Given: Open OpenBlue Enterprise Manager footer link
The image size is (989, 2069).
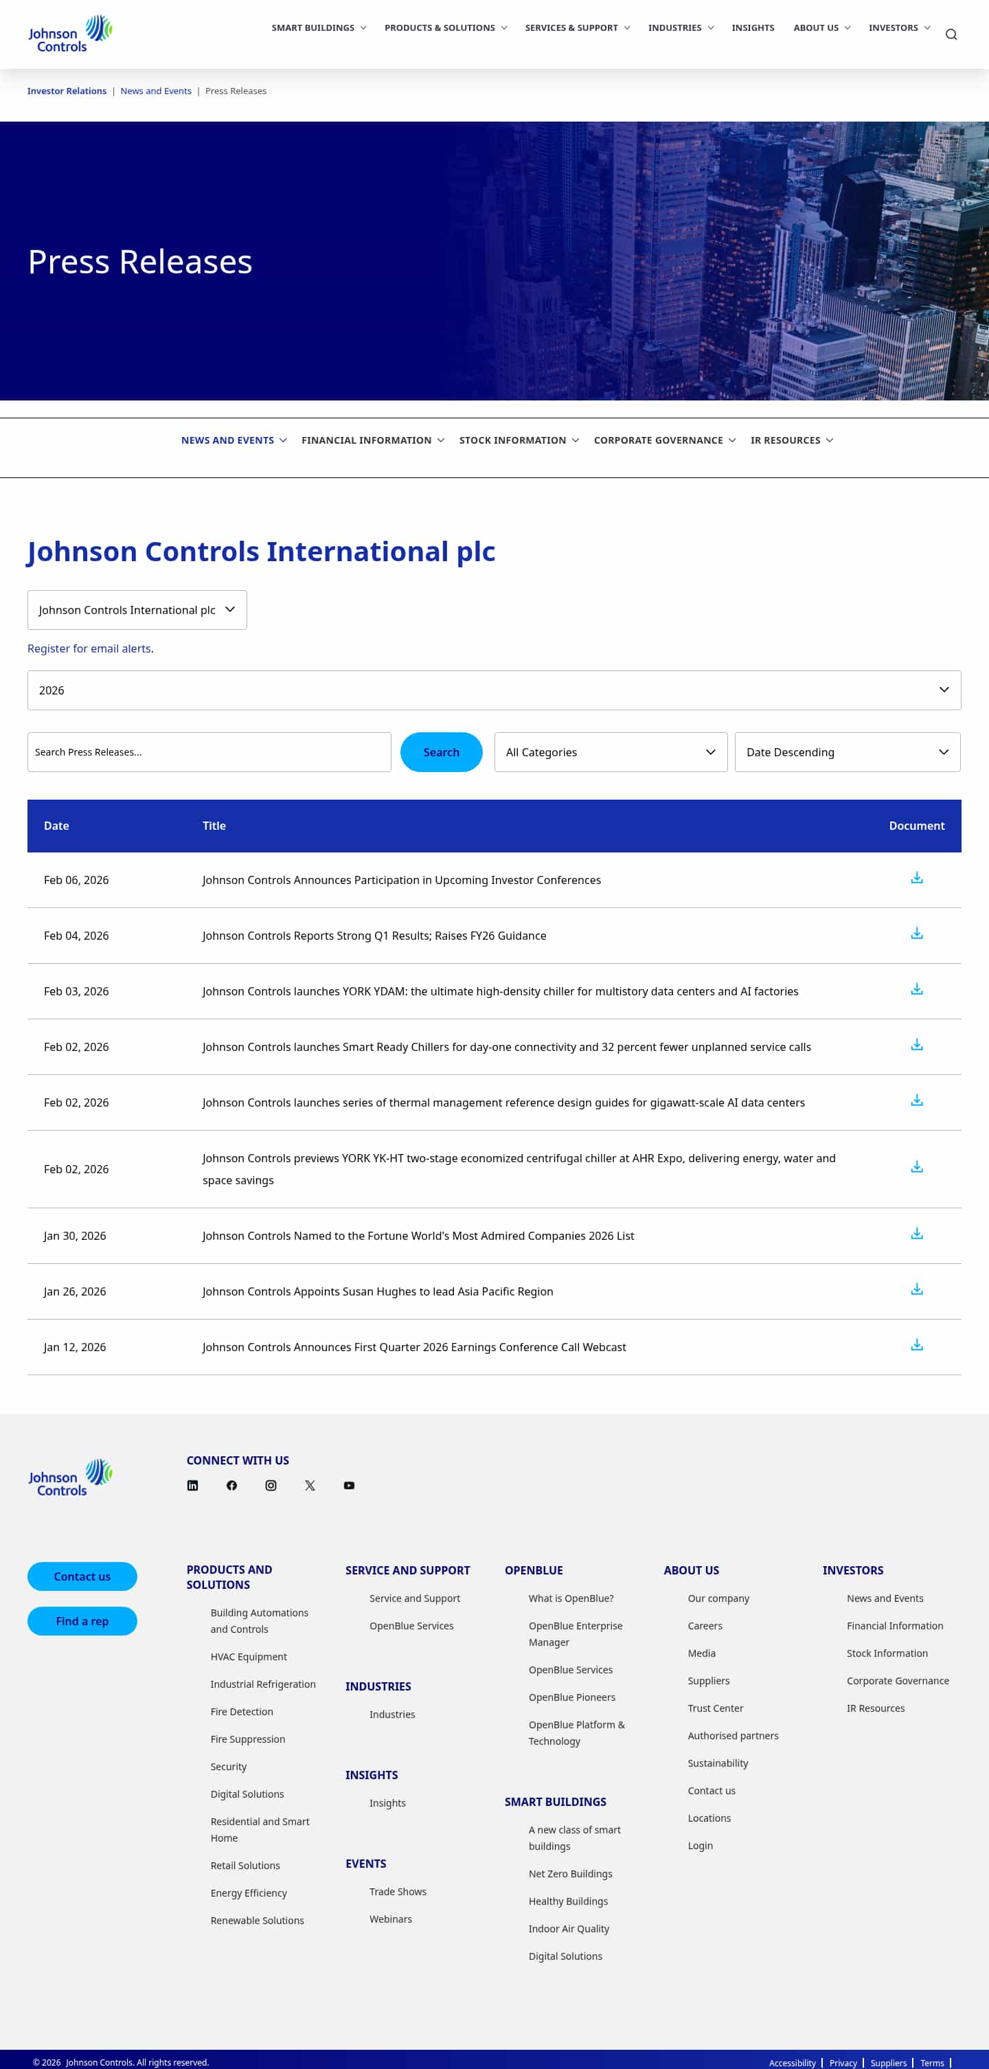Looking at the screenshot, I should pyautogui.click(x=576, y=1633).
